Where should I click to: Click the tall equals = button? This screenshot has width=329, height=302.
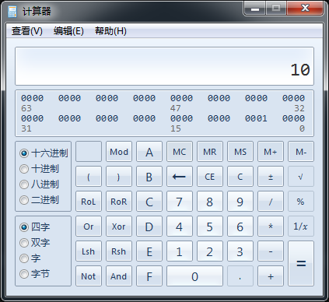click(x=301, y=264)
